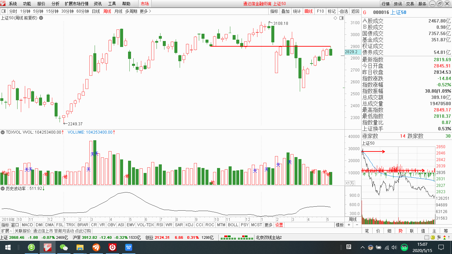Open the 360 browser from taskbar

pyautogui.click(x=31, y=247)
